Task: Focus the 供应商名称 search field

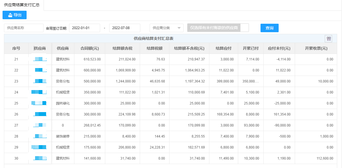Action: click(24, 28)
